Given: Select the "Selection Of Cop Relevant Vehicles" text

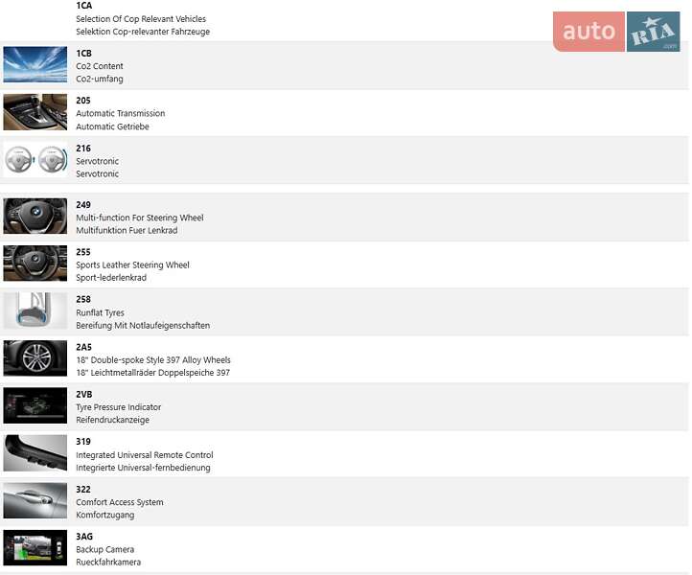Looking at the screenshot, I should (141, 19).
